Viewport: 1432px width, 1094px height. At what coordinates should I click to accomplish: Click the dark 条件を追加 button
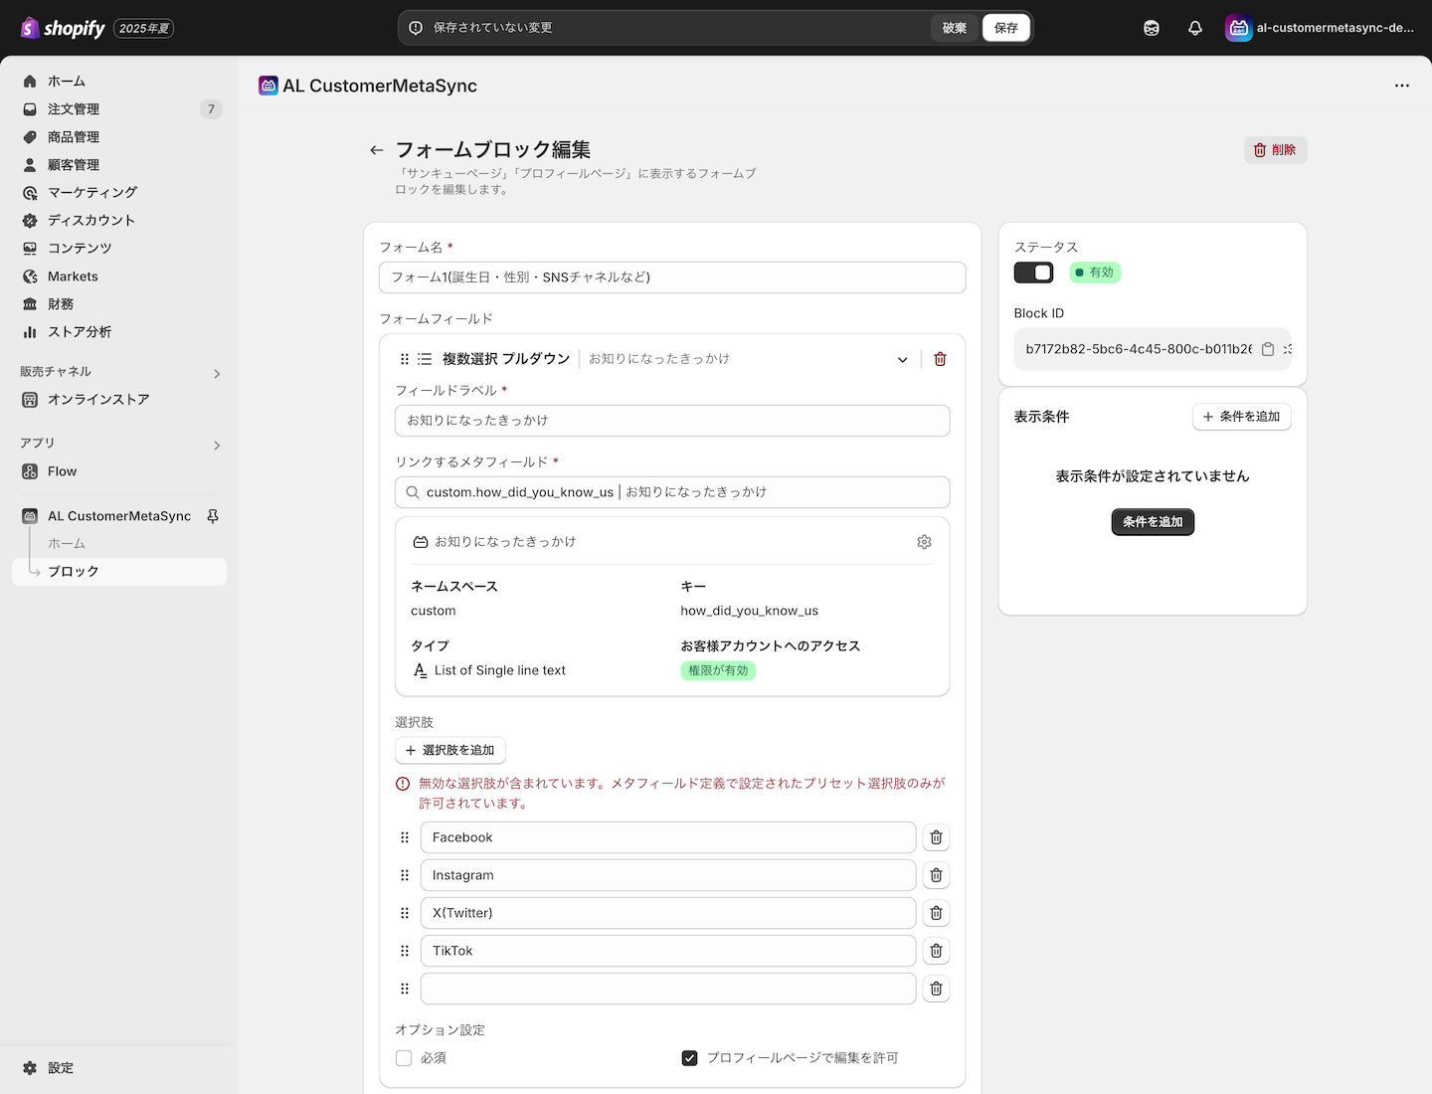tap(1153, 522)
